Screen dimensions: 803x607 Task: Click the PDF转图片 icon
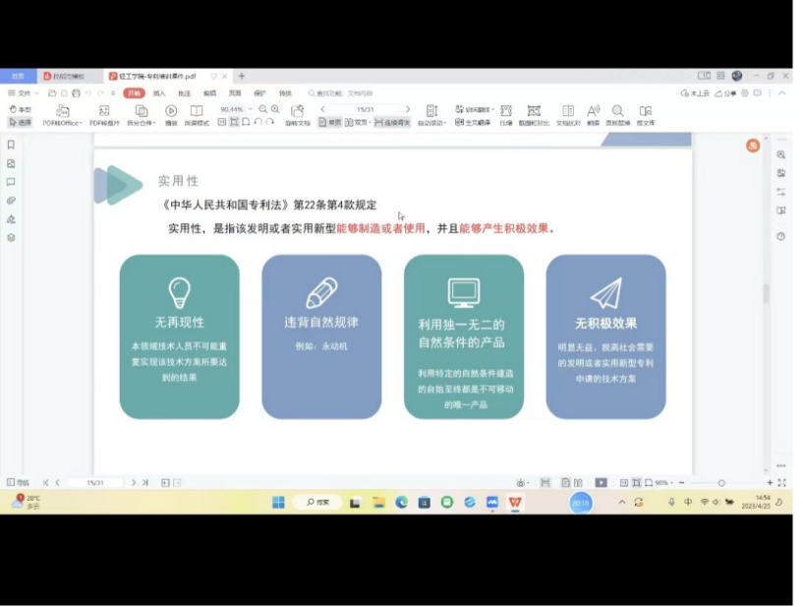click(x=104, y=111)
